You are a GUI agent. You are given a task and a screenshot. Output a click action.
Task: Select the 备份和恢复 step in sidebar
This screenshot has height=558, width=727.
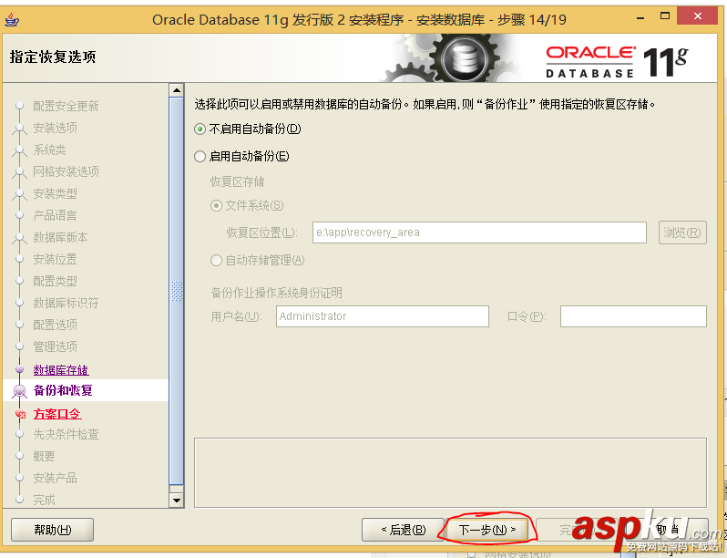tap(63, 390)
